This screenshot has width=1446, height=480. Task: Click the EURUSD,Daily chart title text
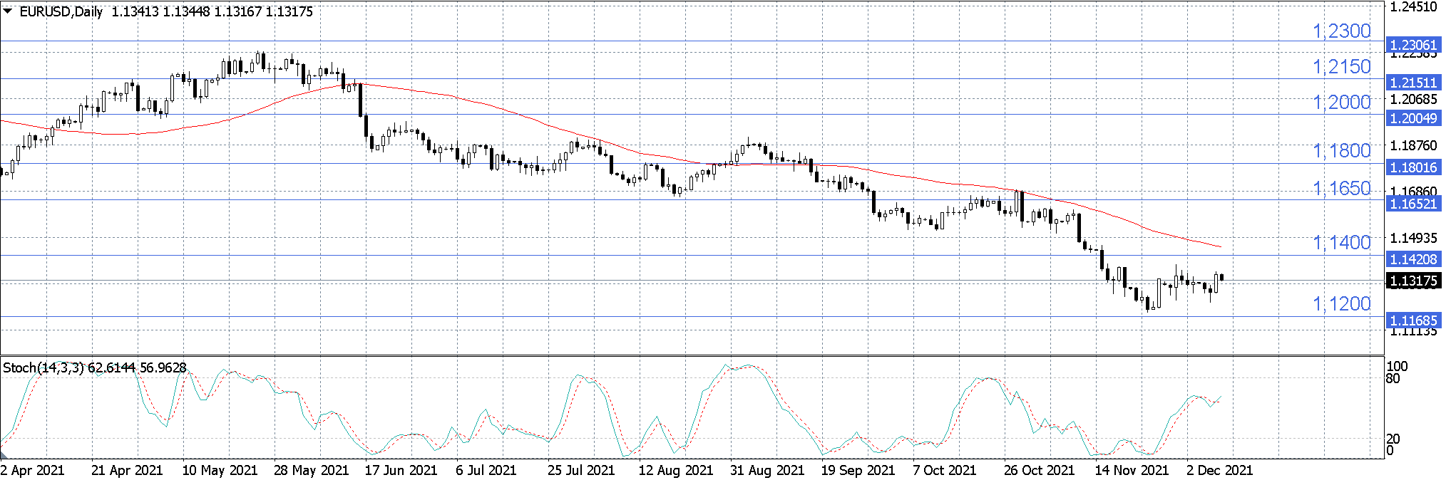click(x=61, y=11)
